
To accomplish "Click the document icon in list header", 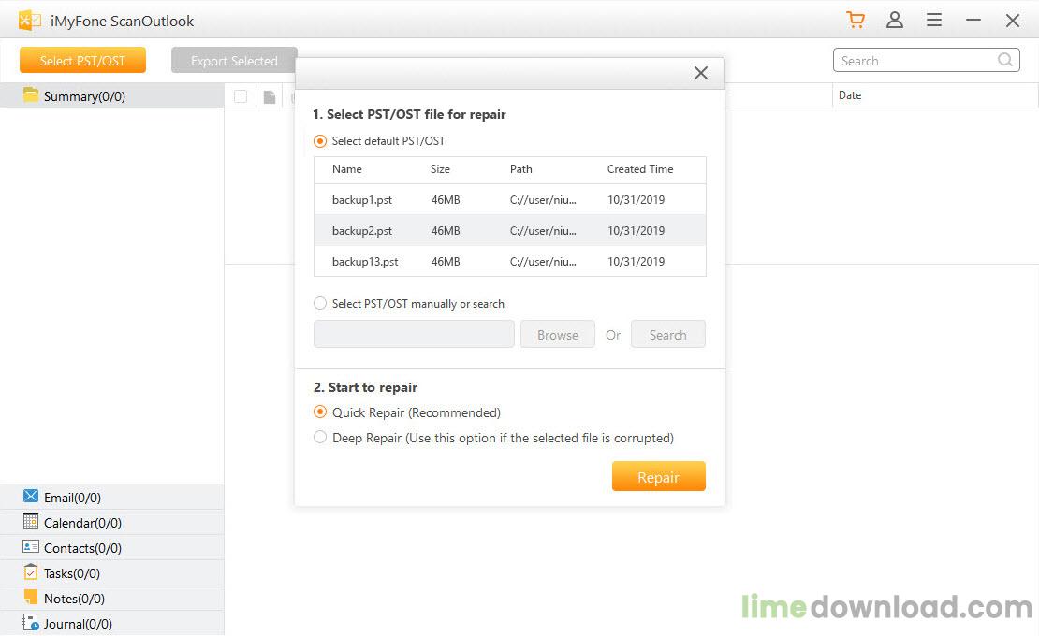I will (x=269, y=96).
